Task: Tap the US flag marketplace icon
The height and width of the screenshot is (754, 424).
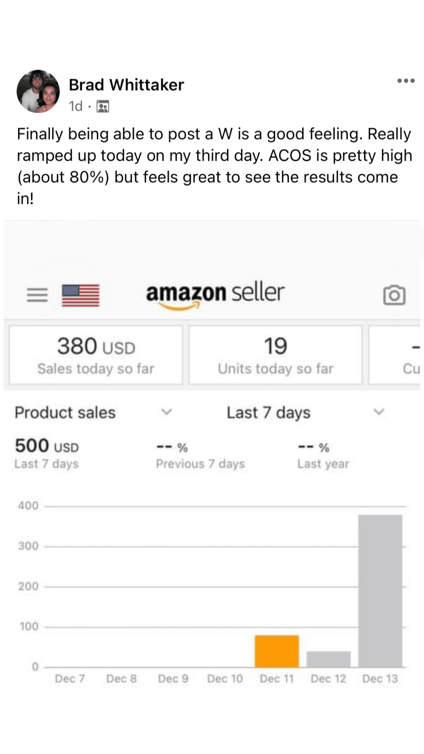Action: point(81,295)
